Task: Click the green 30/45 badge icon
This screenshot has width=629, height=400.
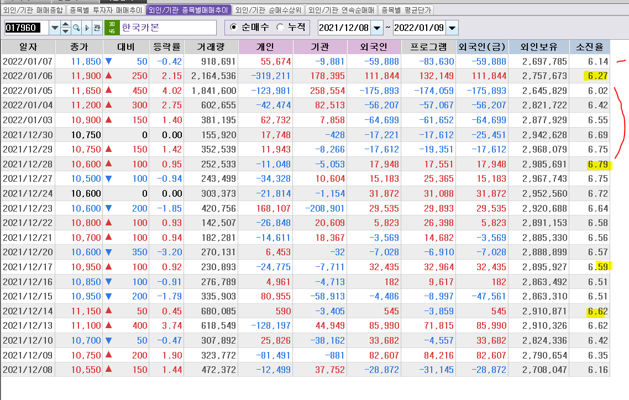Action: coord(112,28)
